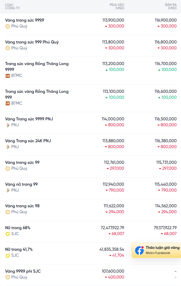This screenshot has width=181, height=286.
Task: Click PNJ logo under Vàng nữ trang 99
Action: tap(7, 190)
